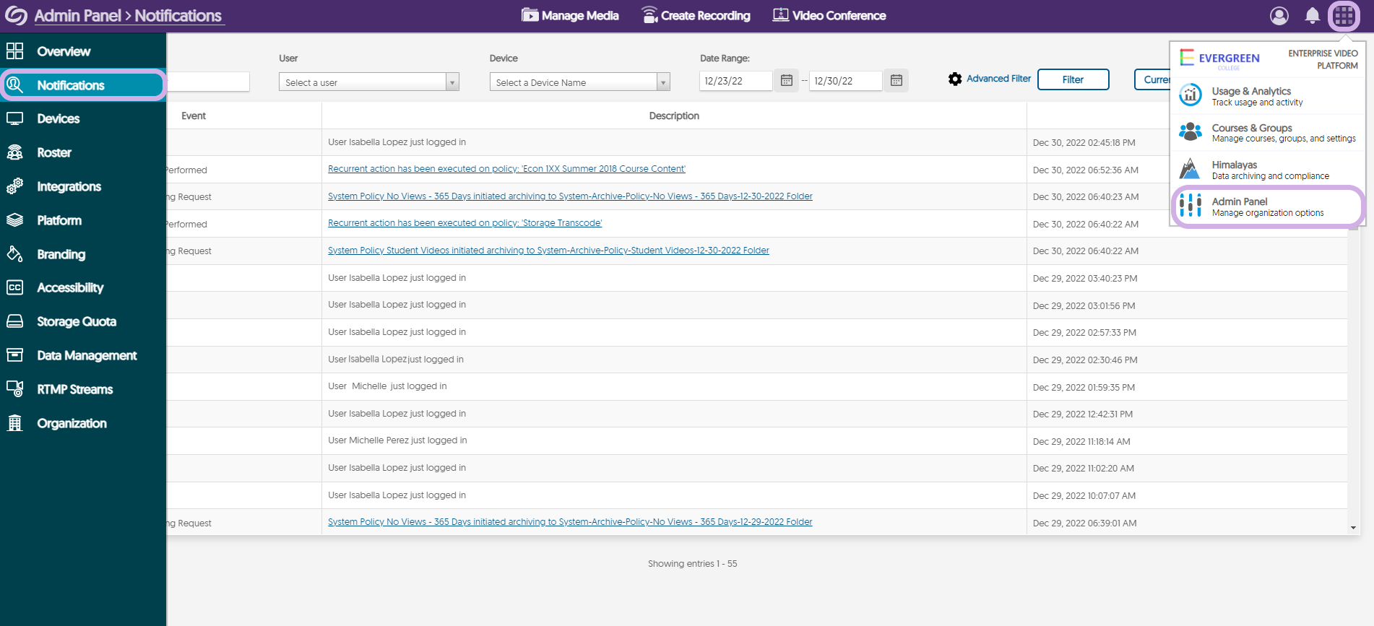Click the Create Recording icon
The height and width of the screenshot is (626, 1374).
point(649,15)
